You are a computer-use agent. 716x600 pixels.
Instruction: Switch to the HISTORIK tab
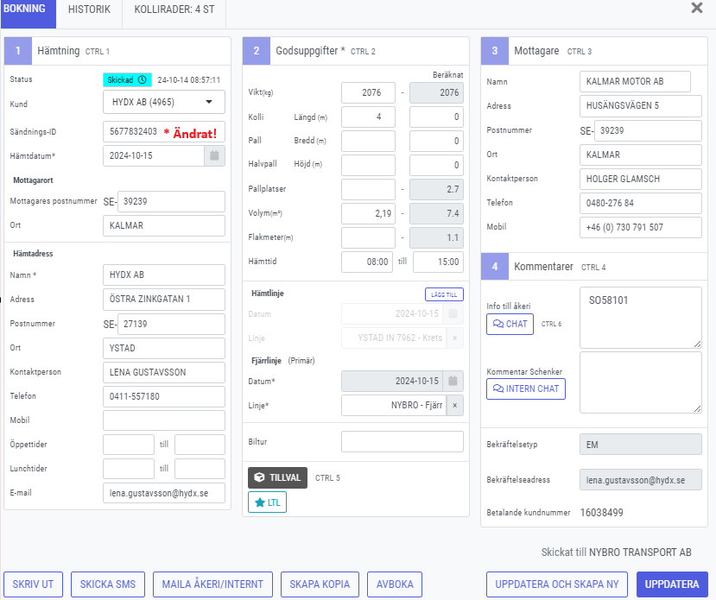(x=89, y=9)
